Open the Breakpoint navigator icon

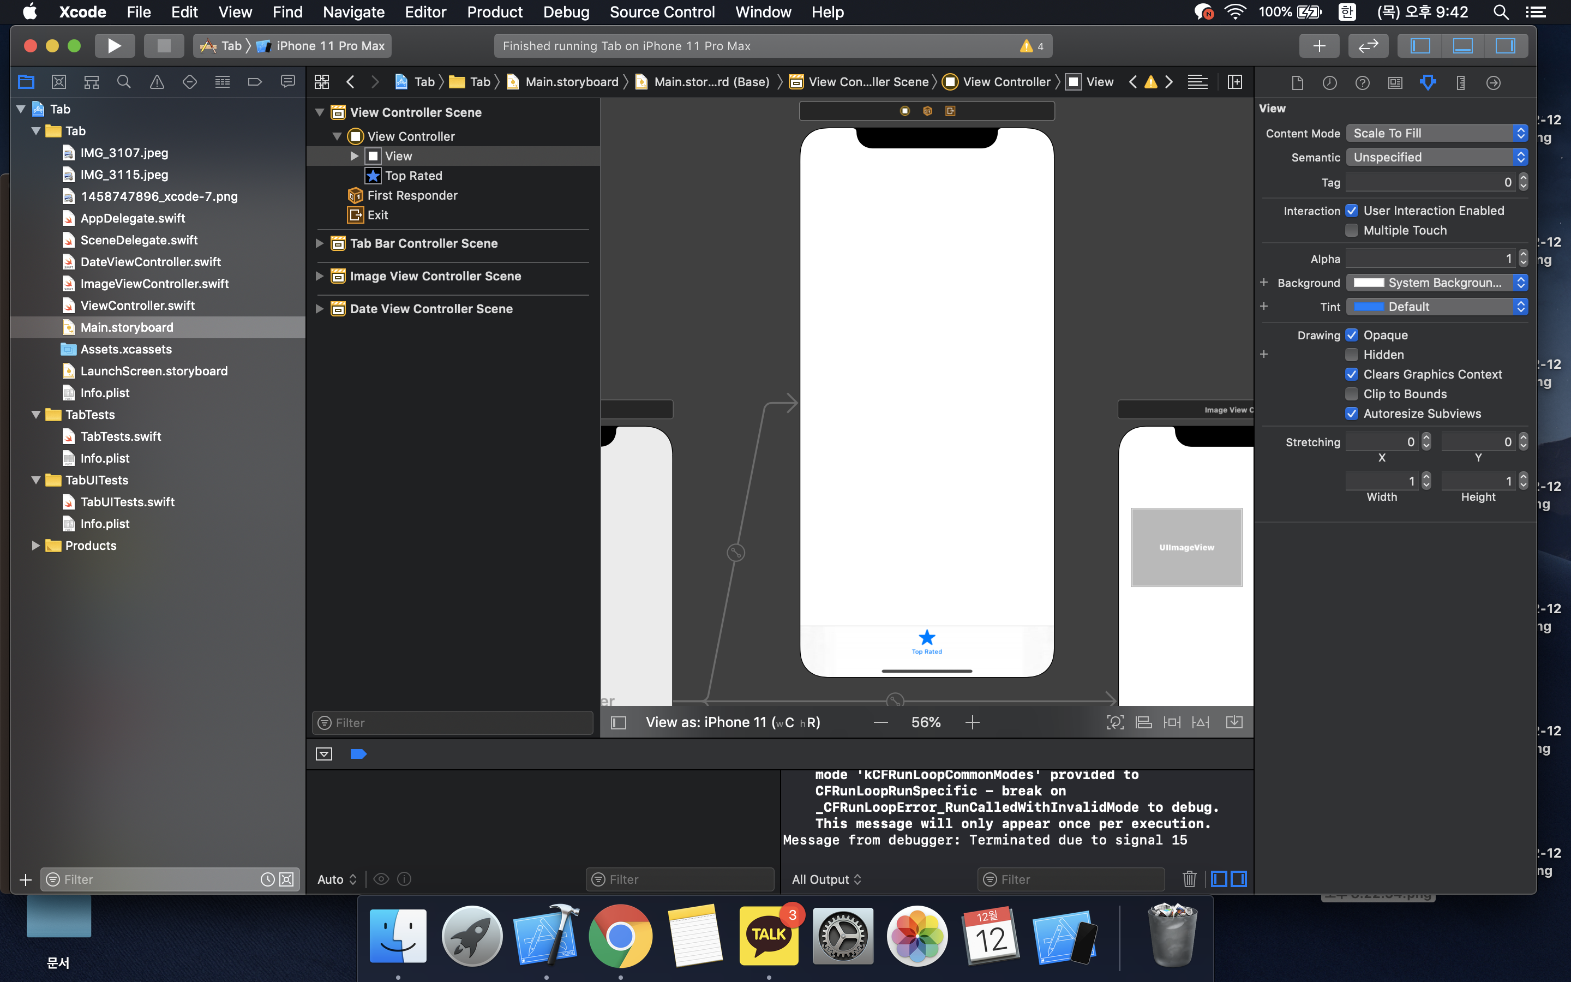click(255, 82)
